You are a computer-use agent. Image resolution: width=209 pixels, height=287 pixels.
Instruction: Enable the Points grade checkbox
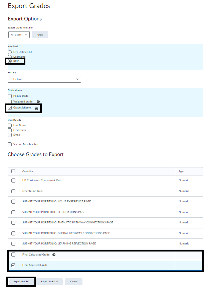click(10, 96)
